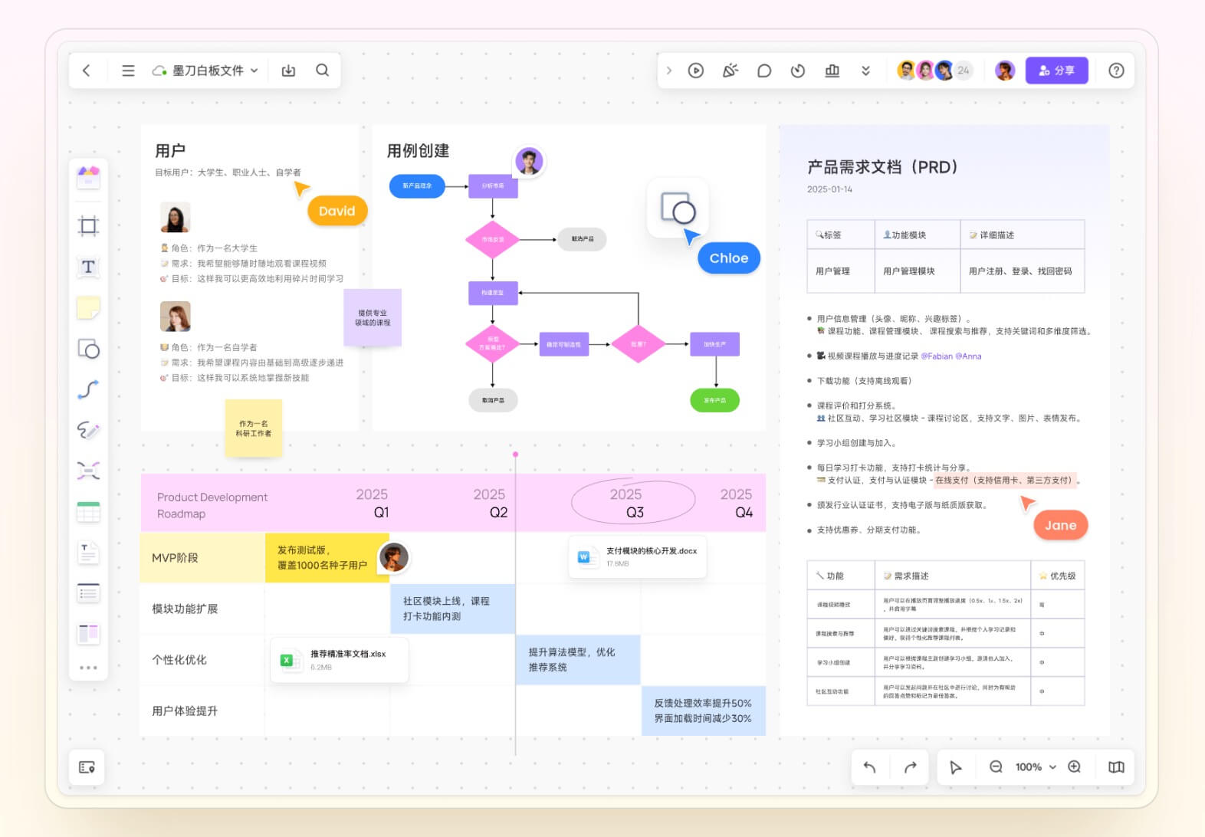This screenshot has height=837, width=1205.
Task: Click the purple 分享 share button
Action: click(x=1056, y=71)
